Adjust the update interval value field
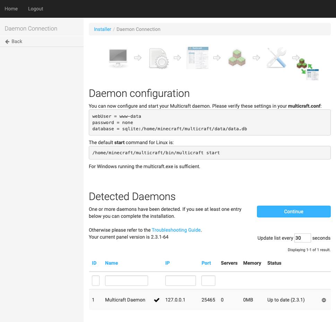 (x=302, y=238)
